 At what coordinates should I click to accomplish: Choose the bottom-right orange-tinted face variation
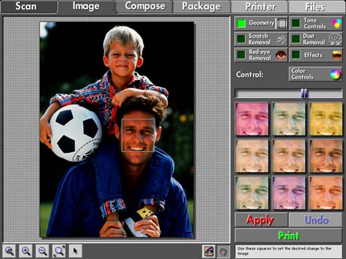(326, 193)
